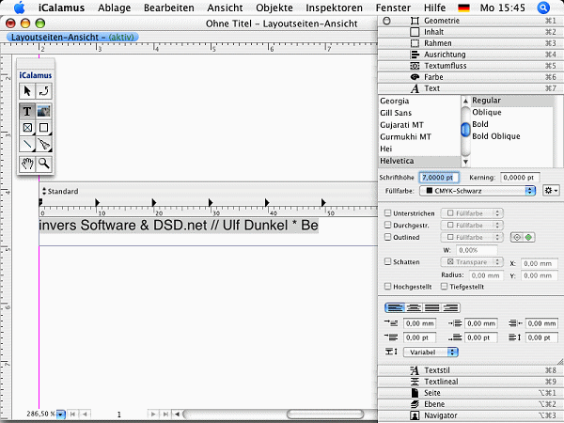Open Durchgestr. Füllfarbe dropdown
This screenshot has height=423, width=564.
pyautogui.click(x=472, y=226)
